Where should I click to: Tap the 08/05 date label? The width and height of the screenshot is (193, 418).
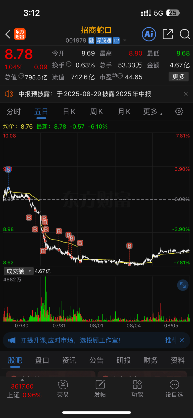pos(171,326)
